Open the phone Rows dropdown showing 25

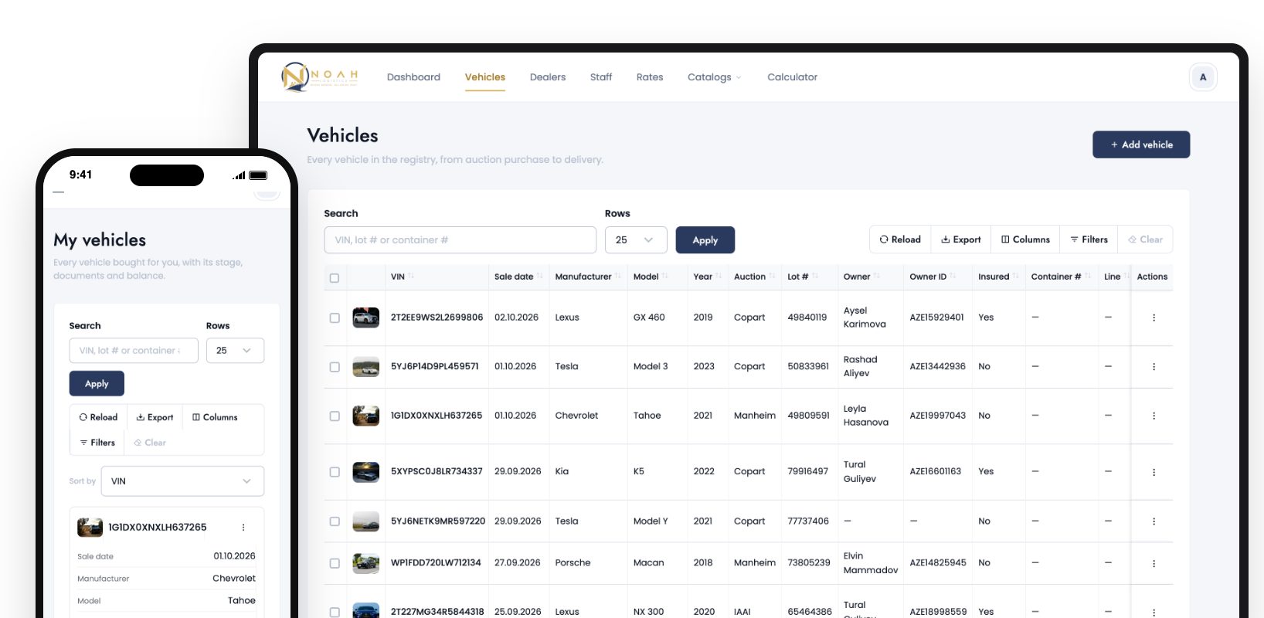tap(235, 351)
